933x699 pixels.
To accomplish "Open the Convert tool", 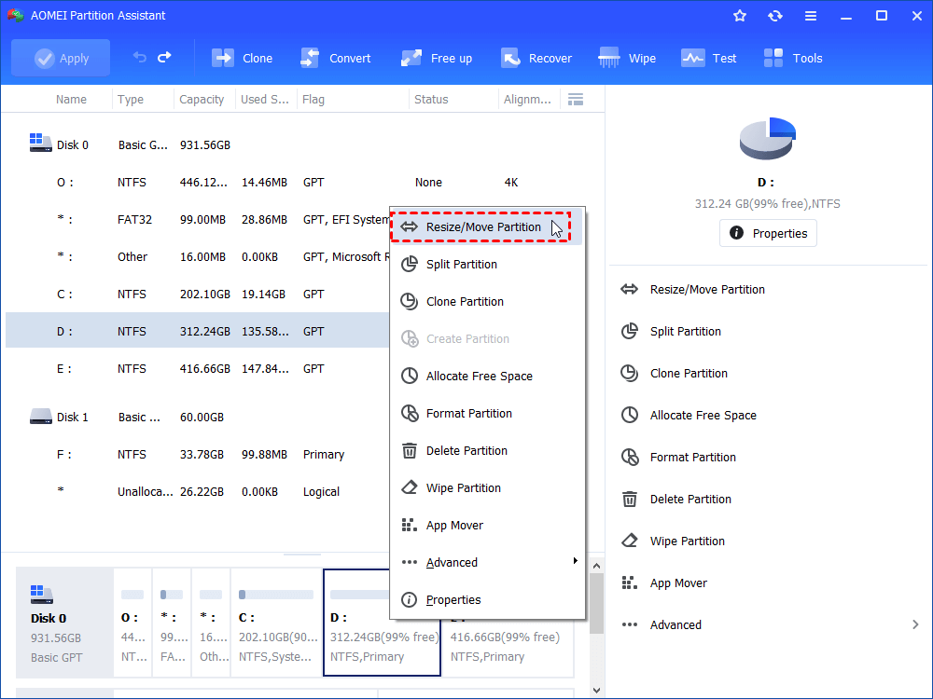I will (x=336, y=57).
